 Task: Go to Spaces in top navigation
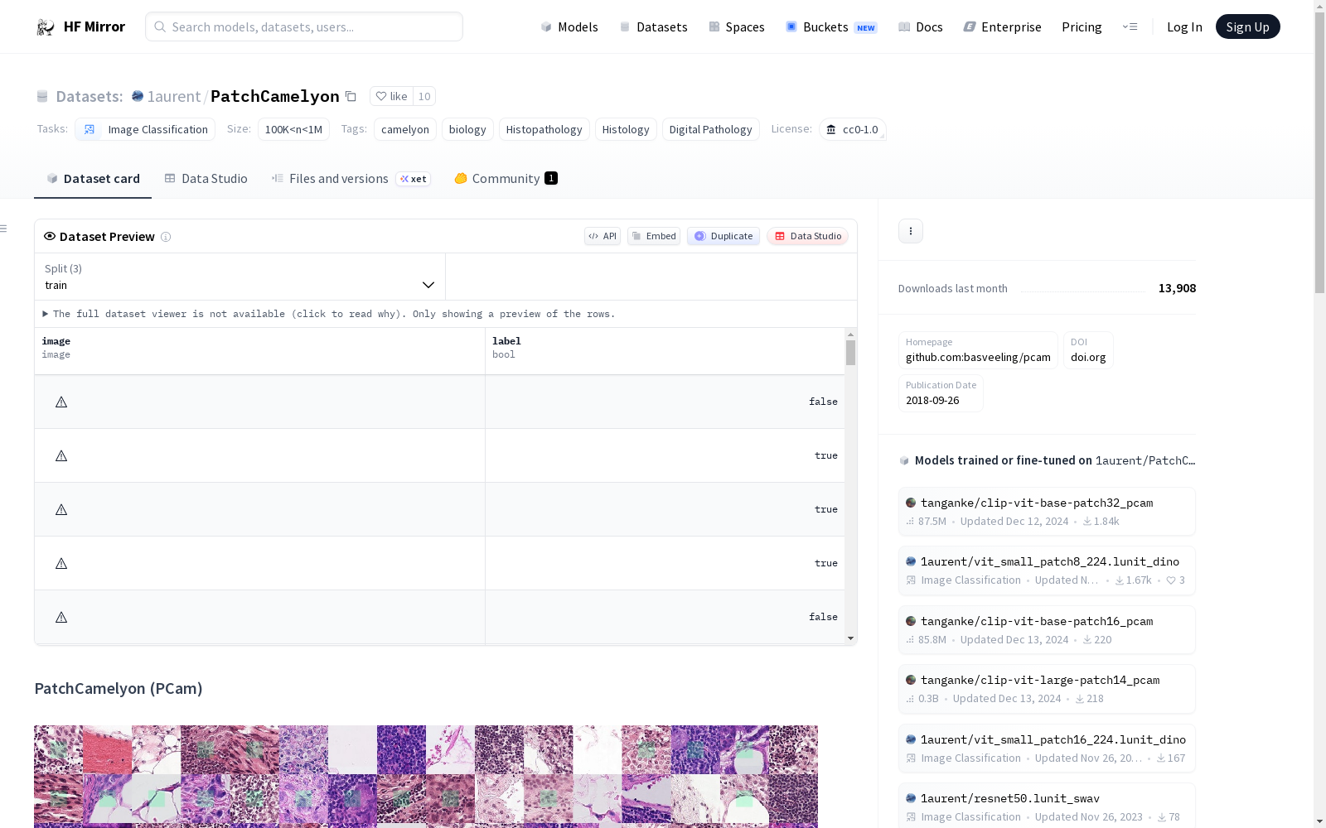(737, 26)
